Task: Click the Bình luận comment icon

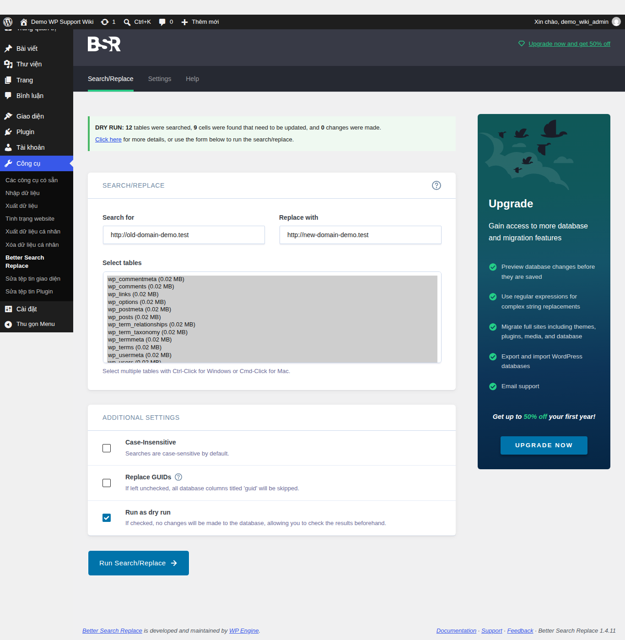Action: point(8,96)
